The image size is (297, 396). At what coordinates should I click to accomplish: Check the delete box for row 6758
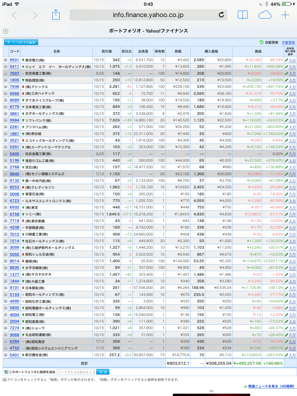point(5,214)
